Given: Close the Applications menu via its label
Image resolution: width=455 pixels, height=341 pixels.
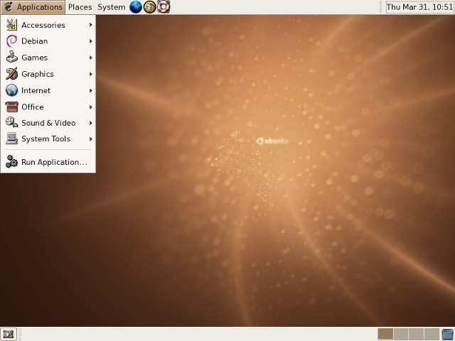Looking at the screenshot, I should click(x=40, y=7).
